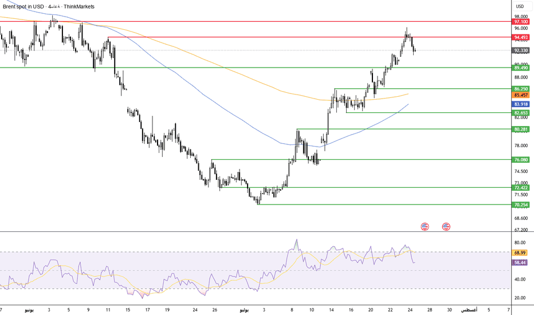Click the US flag event icon nearer July 28

[425, 226]
